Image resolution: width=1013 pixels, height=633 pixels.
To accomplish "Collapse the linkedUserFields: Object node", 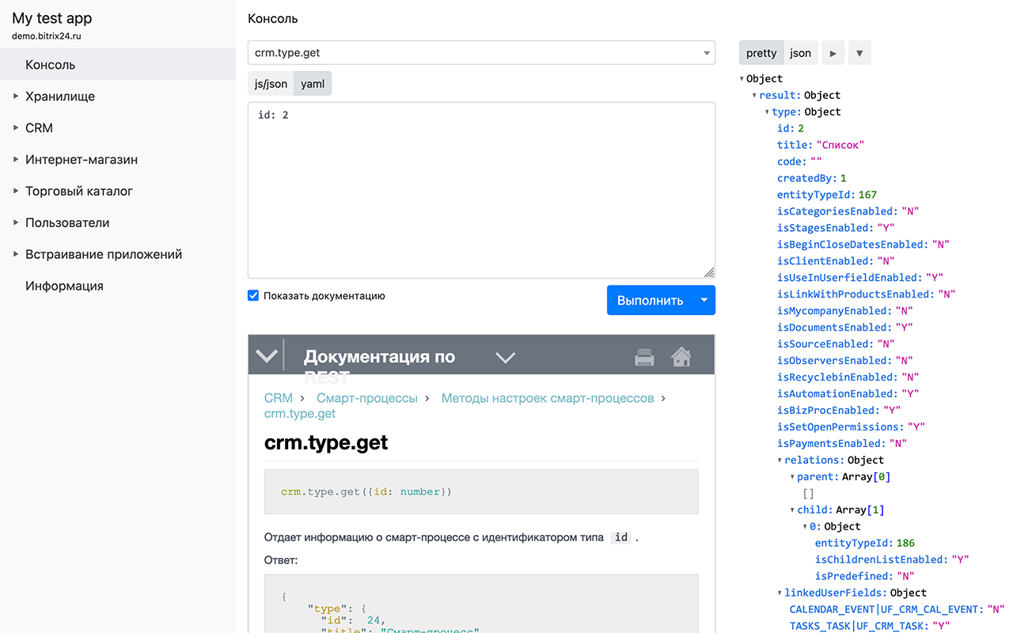I will pyautogui.click(x=780, y=593).
